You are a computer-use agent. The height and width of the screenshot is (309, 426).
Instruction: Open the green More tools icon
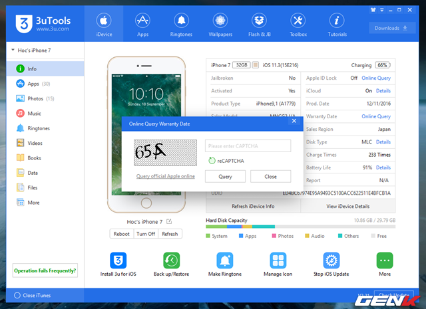point(385,260)
